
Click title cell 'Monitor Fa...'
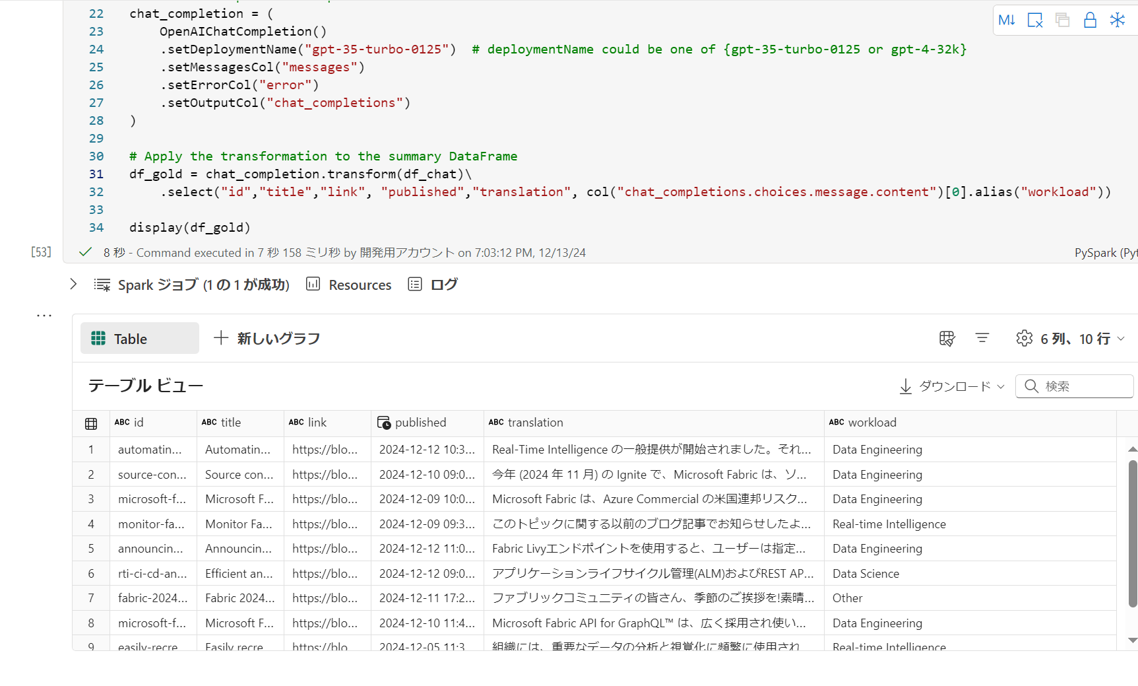pyautogui.click(x=239, y=524)
